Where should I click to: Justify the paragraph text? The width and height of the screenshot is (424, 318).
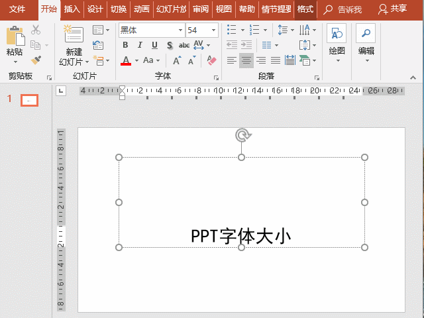[x=276, y=60]
